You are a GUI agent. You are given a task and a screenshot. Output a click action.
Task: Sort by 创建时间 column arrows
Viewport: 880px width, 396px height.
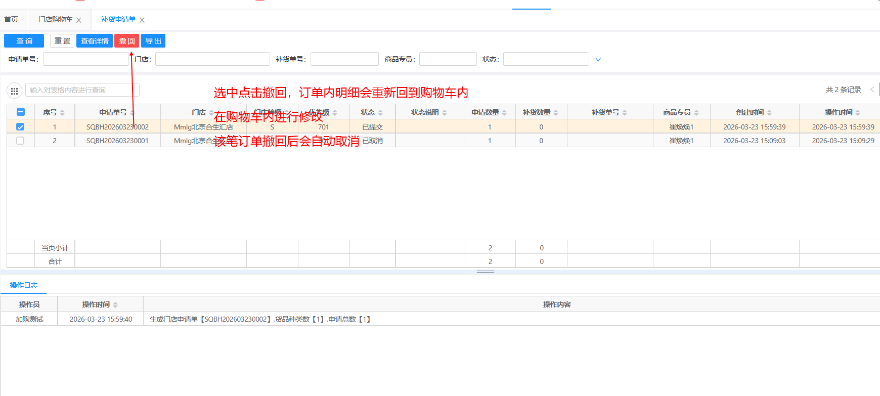click(x=769, y=113)
